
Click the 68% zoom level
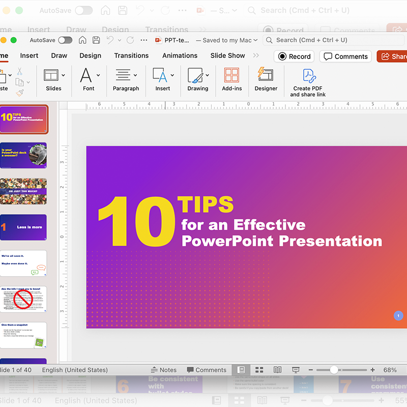point(390,370)
